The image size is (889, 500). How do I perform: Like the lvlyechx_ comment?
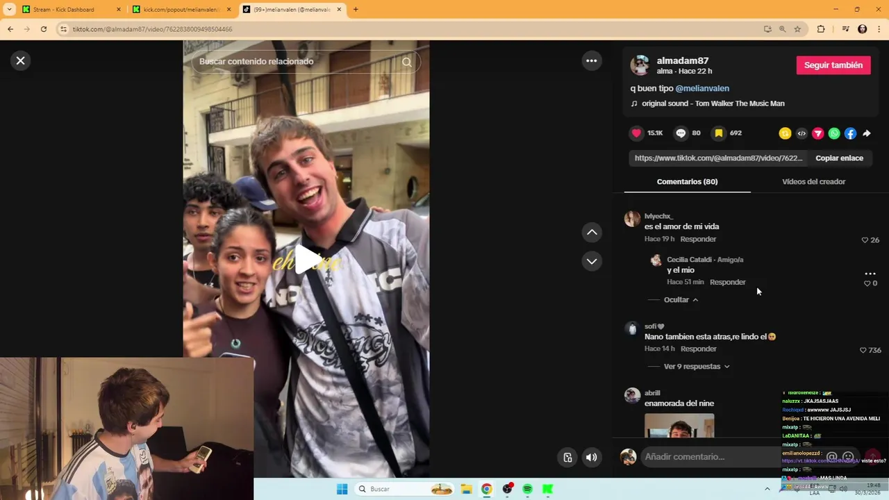point(865,240)
